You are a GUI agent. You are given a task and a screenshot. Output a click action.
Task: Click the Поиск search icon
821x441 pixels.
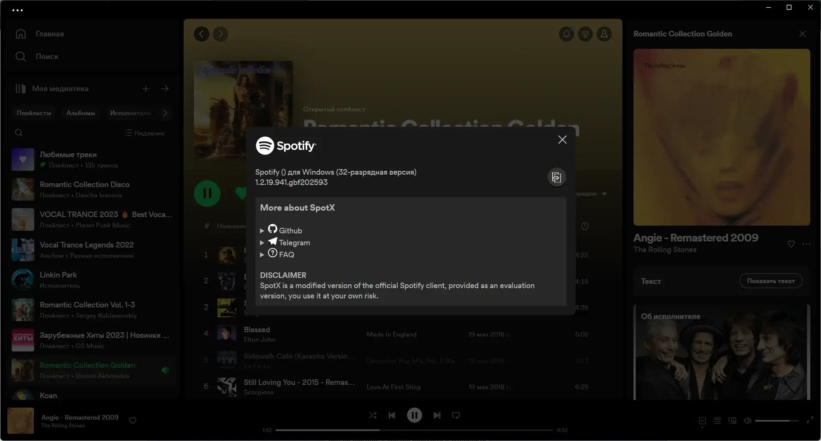click(x=21, y=57)
